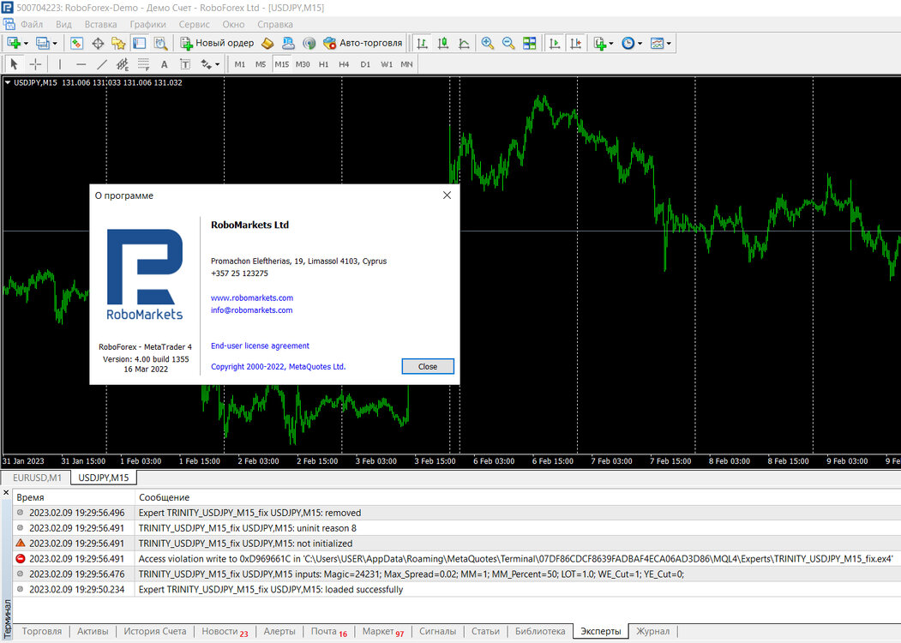The width and height of the screenshot is (901, 643).
Task: Select the Text Label tool
Action: point(185,64)
